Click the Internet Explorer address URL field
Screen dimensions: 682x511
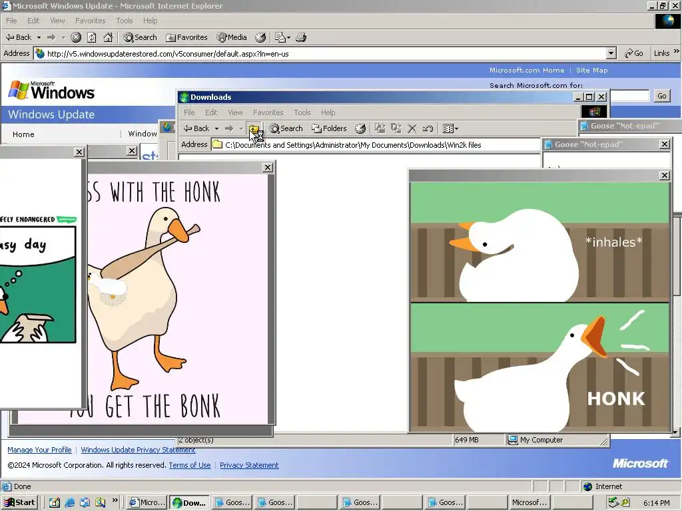tap(320, 54)
